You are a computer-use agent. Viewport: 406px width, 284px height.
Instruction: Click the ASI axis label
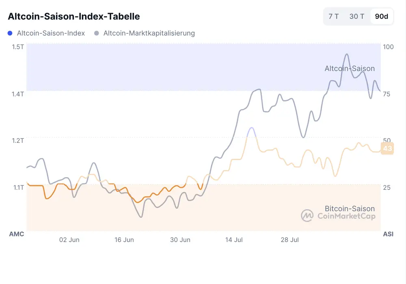pos(388,234)
